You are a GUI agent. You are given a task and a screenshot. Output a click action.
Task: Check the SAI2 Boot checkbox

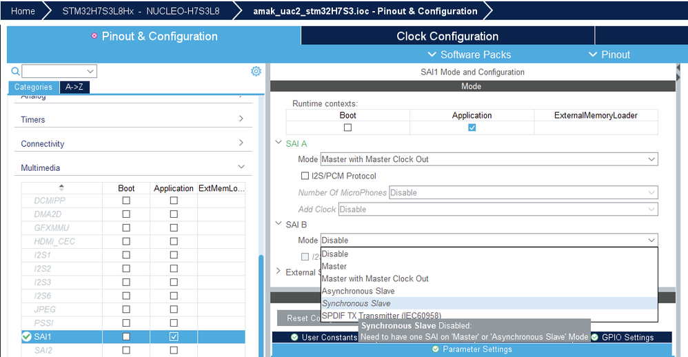[x=126, y=350]
